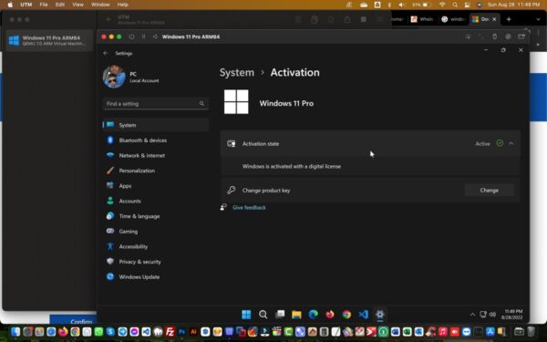Viewport: 547px width, 342px height.
Task: Open Windows Update settings
Action: tap(156, 276)
